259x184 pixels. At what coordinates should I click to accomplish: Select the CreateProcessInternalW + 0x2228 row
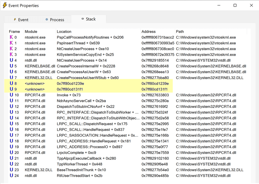point(86,66)
